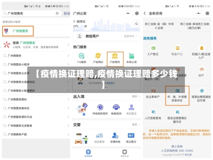Open the chevron beside 广州微警务身份证
Screen dimensions: 213x160
[x=68, y=108]
